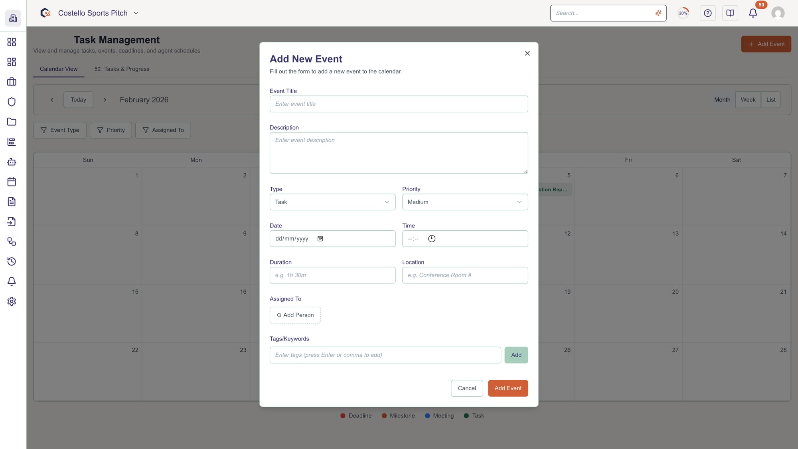Screen dimensions: 798x449
Task: Click the AI sparkle icon in search bar
Action: tap(658, 13)
